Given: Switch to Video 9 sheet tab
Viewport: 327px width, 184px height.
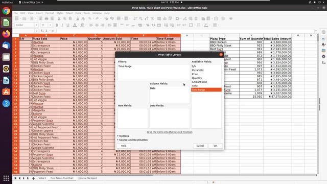Looking at the screenshot, I should pos(42,178).
